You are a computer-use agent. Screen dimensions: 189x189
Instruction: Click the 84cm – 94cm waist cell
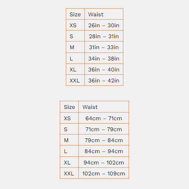104,151
